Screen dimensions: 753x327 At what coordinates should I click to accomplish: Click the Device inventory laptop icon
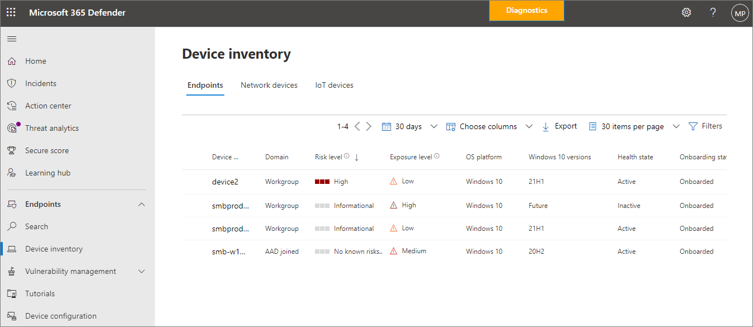[12, 249]
